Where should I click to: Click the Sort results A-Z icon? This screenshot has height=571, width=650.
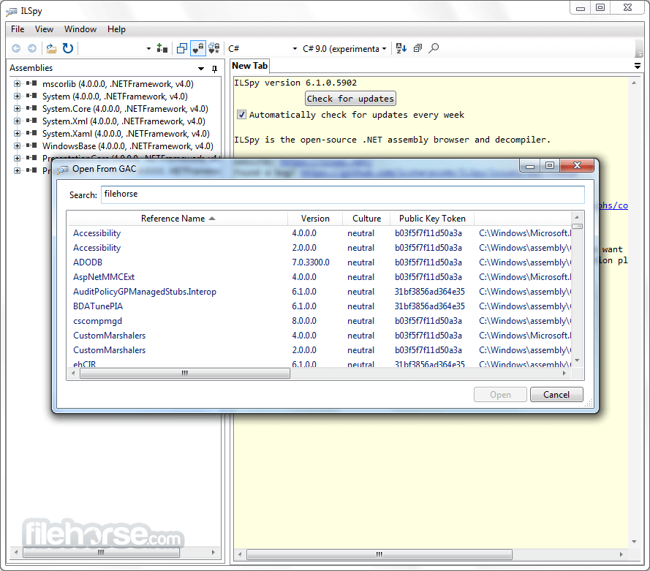[401, 48]
